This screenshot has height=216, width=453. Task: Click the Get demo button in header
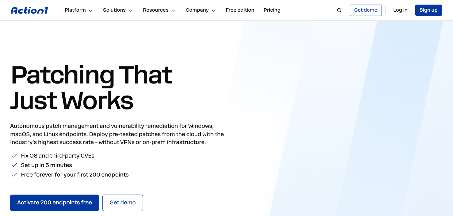pos(366,10)
